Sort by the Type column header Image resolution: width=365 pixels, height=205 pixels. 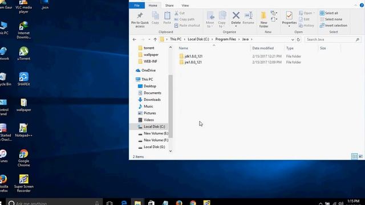(290, 48)
